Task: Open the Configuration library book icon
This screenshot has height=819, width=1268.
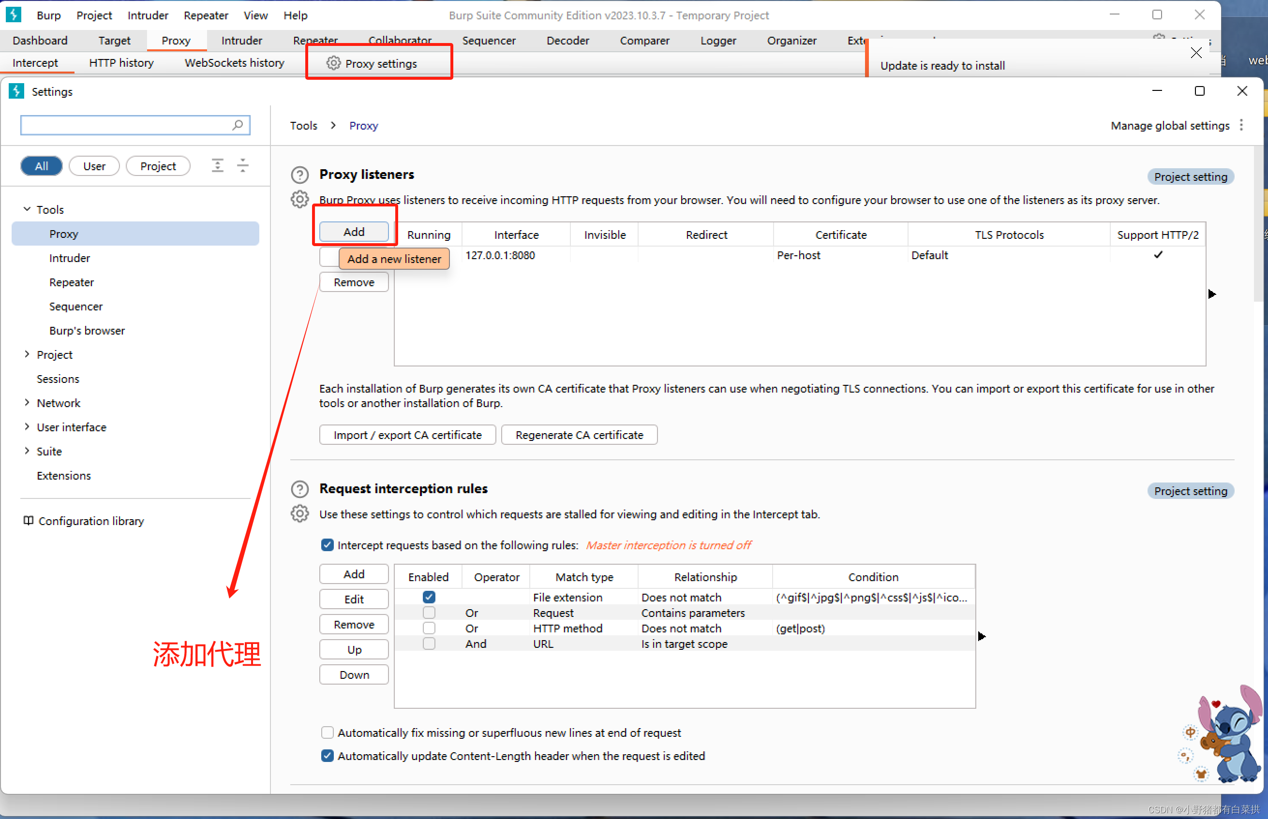Action: [x=28, y=521]
